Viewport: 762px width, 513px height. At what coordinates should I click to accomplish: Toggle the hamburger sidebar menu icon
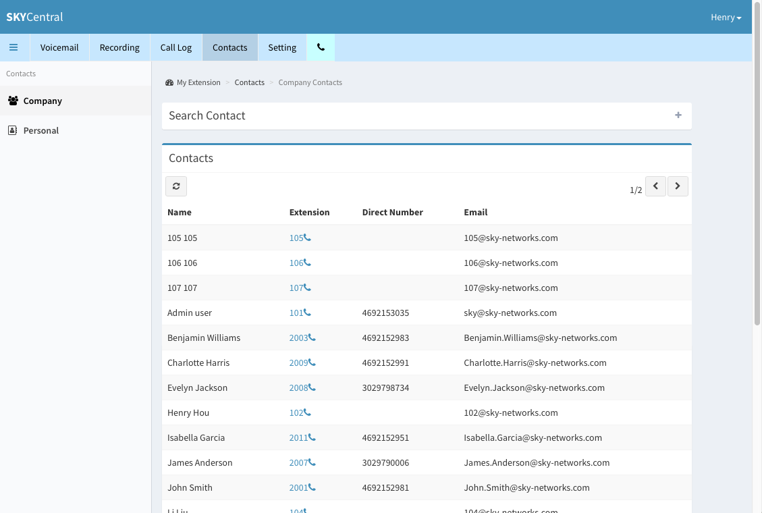coord(13,48)
